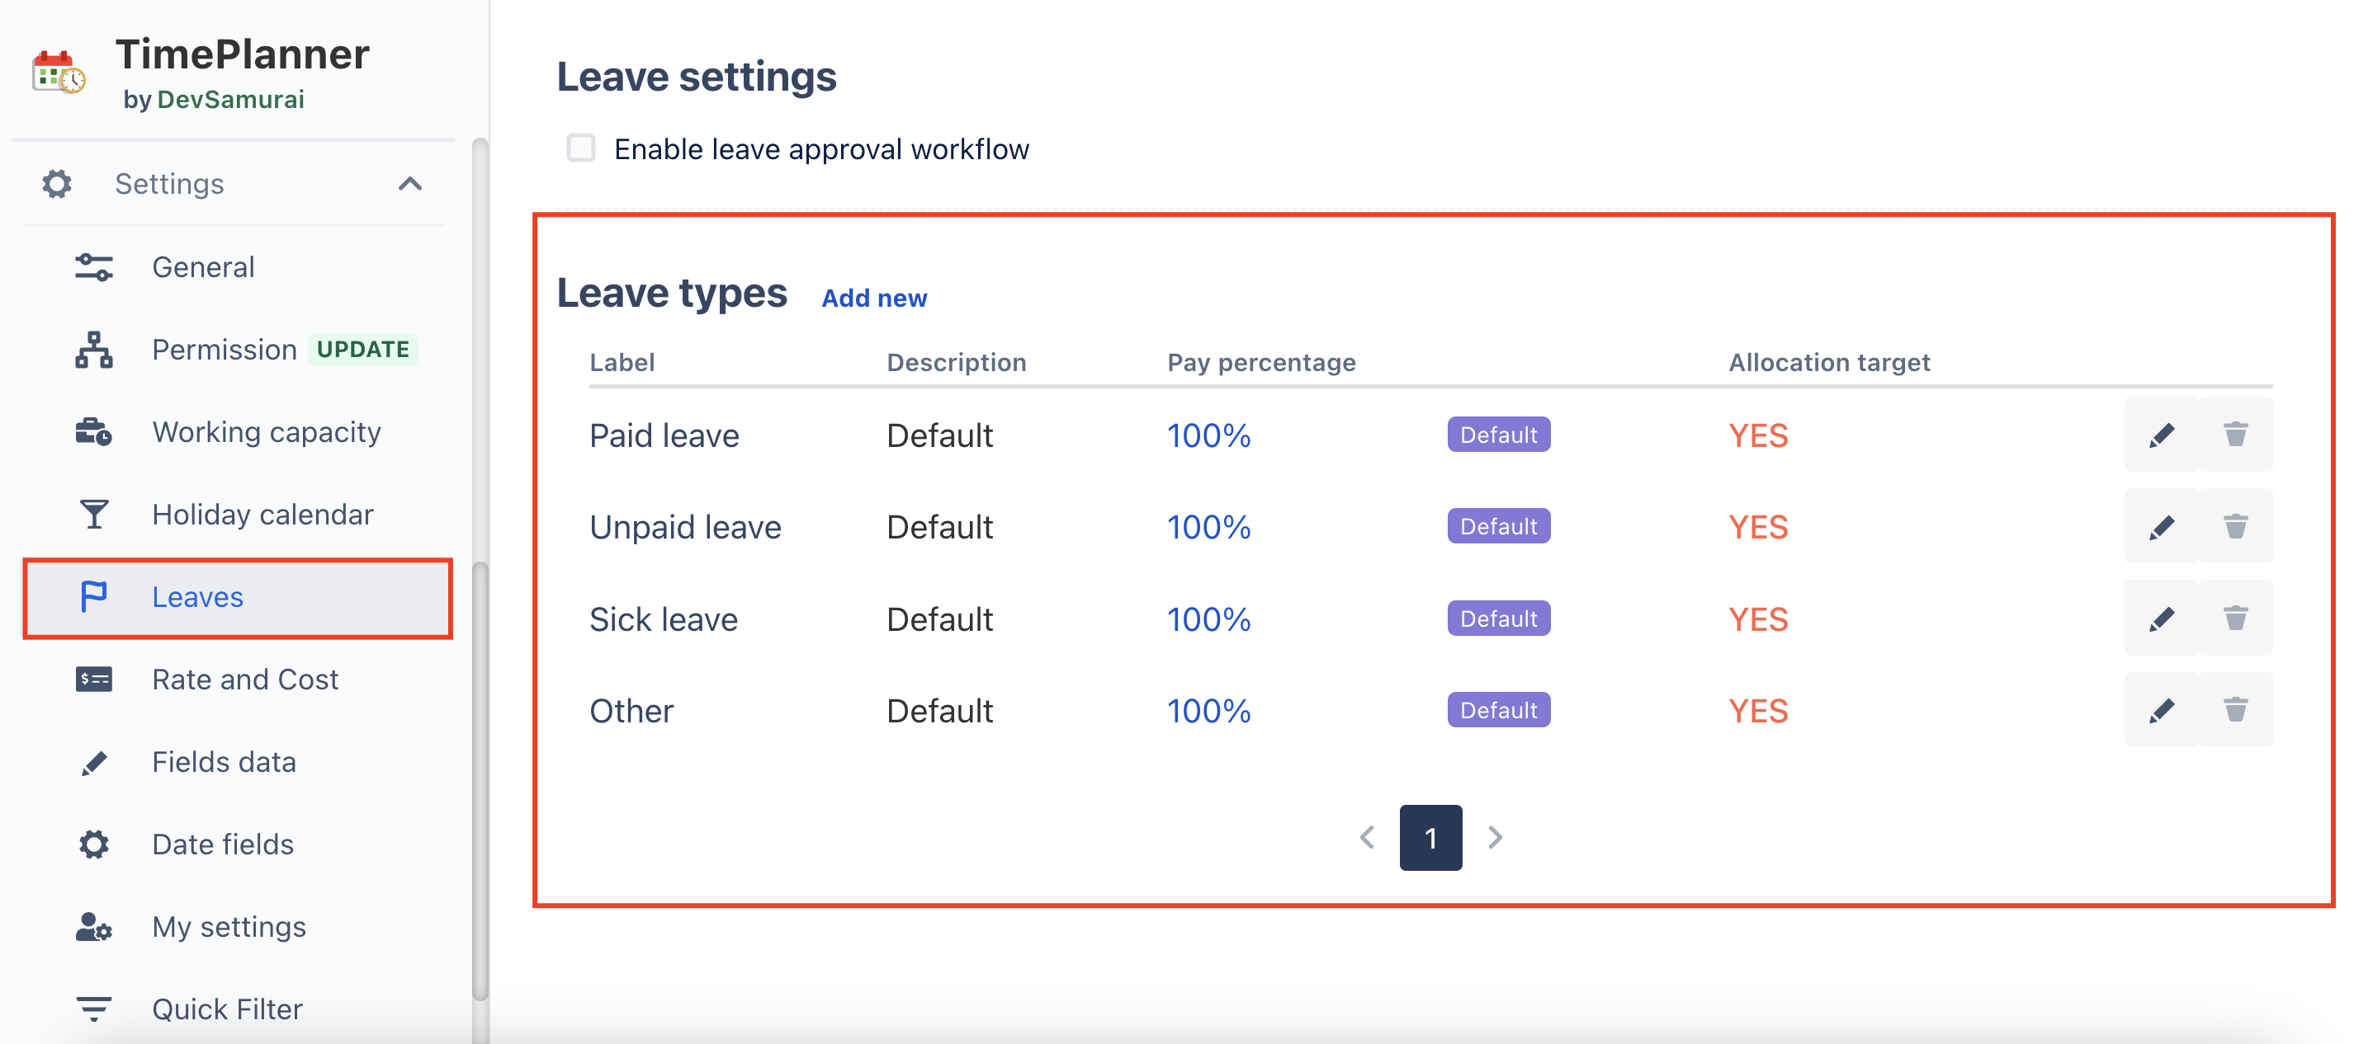Open the General settings menu item
Viewport: 2359px width, 1044px height.
coord(203,267)
